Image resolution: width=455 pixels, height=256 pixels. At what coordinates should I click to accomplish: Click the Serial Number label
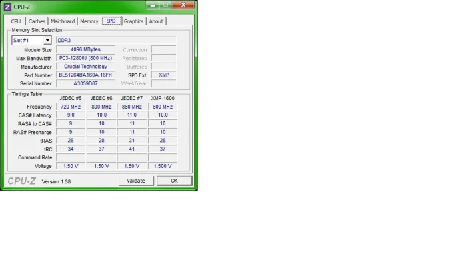point(36,83)
